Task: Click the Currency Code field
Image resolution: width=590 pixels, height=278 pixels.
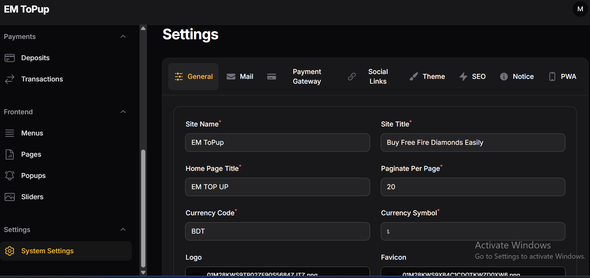Action: click(277, 231)
